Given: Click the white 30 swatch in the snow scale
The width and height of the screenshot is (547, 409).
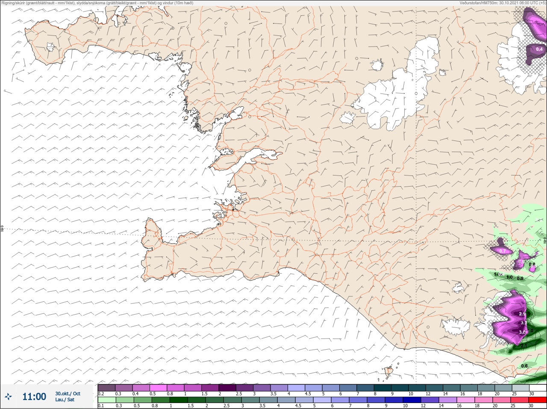Looking at the screenshot, I should pyautogui.click(x=538, y=388).
